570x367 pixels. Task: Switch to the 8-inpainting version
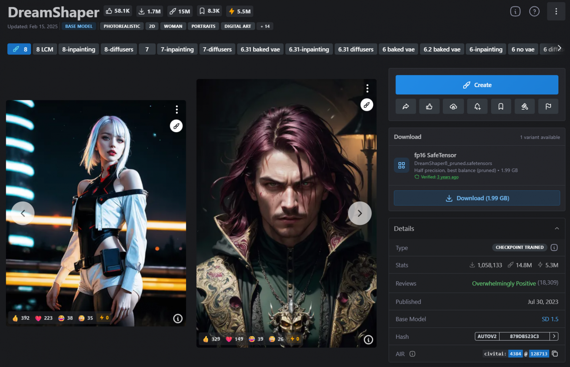pos(79,49)
